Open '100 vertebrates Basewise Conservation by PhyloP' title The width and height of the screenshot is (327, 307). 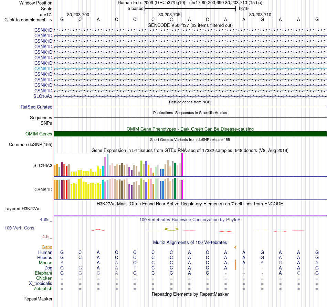190,219
